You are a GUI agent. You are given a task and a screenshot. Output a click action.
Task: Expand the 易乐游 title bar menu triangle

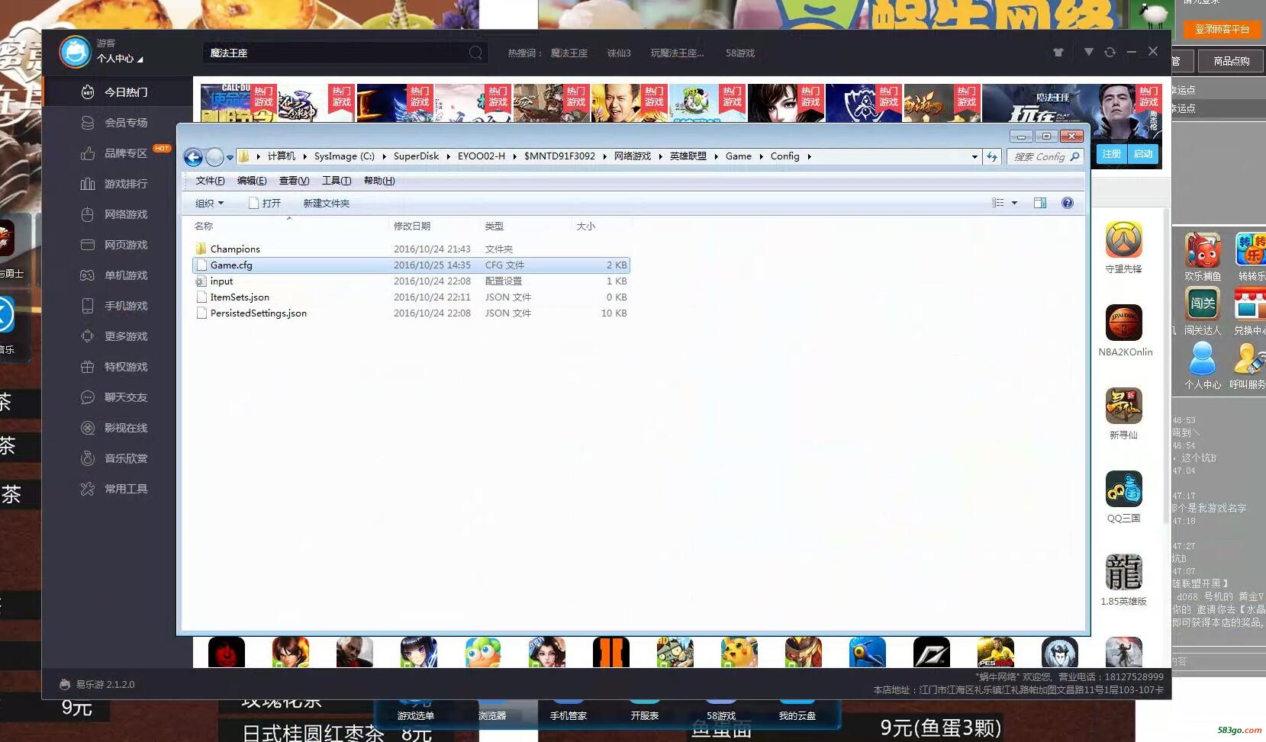(x=1088, y=52)
